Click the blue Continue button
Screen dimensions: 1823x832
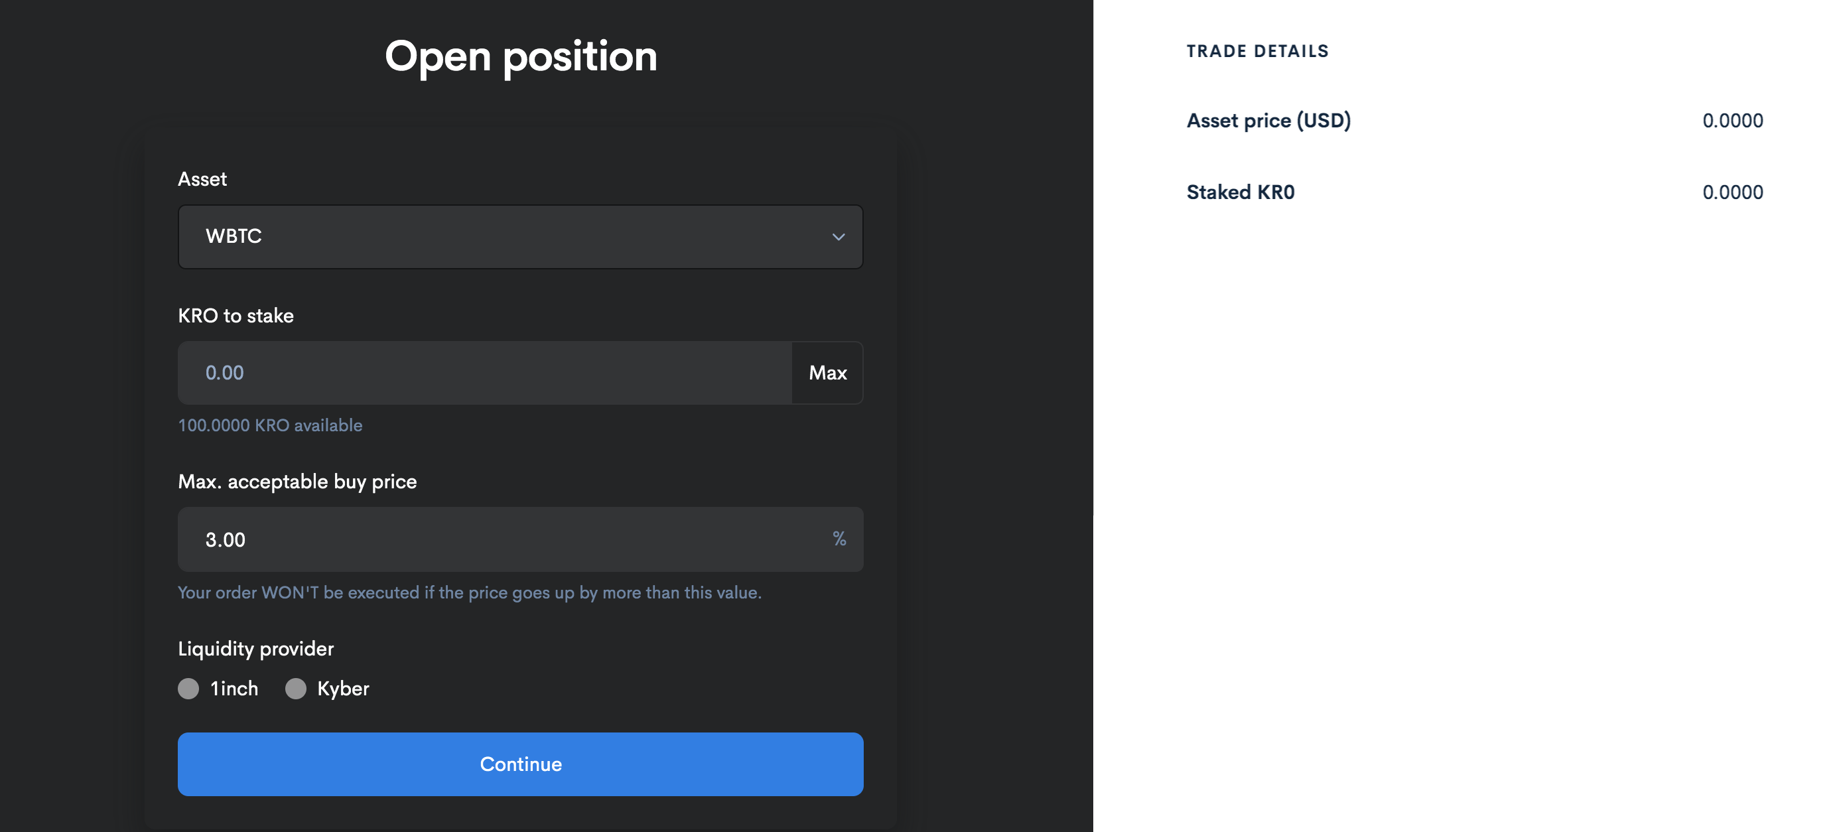[x=520, y=764]
